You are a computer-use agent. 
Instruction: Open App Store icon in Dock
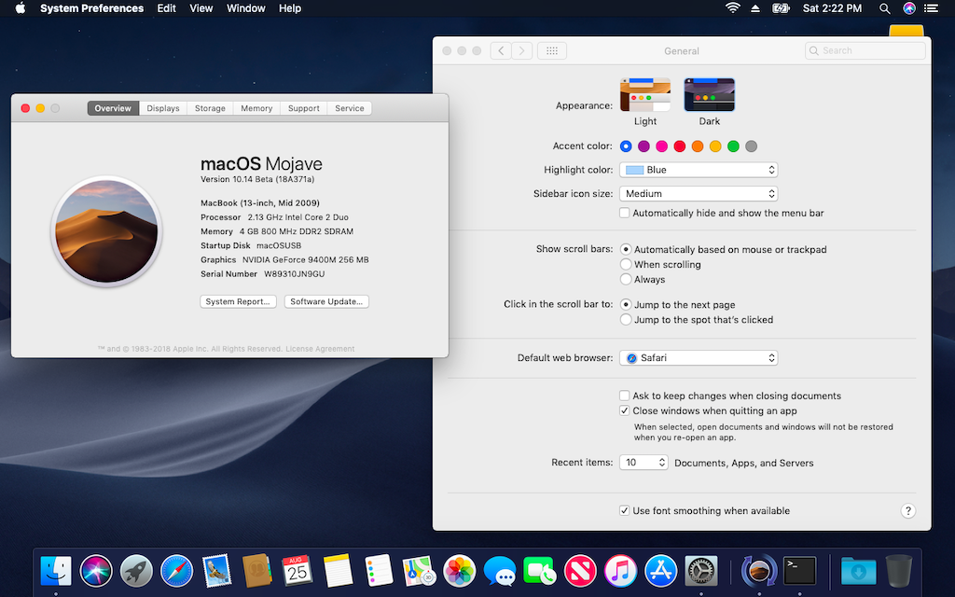661,572
